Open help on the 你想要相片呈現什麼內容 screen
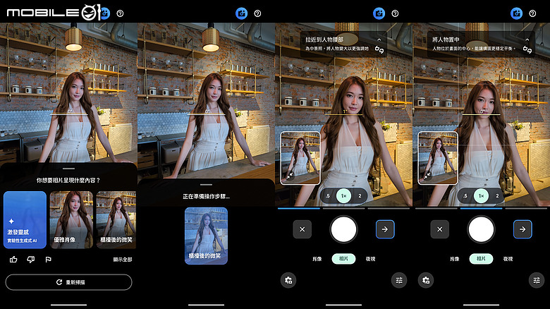550x309 pixels. coord(120,13)
